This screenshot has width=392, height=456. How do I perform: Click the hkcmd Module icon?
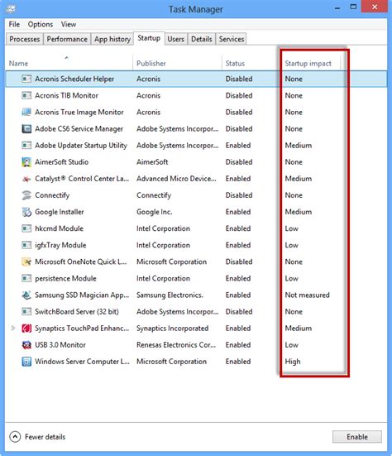click(x=26, y=228)
